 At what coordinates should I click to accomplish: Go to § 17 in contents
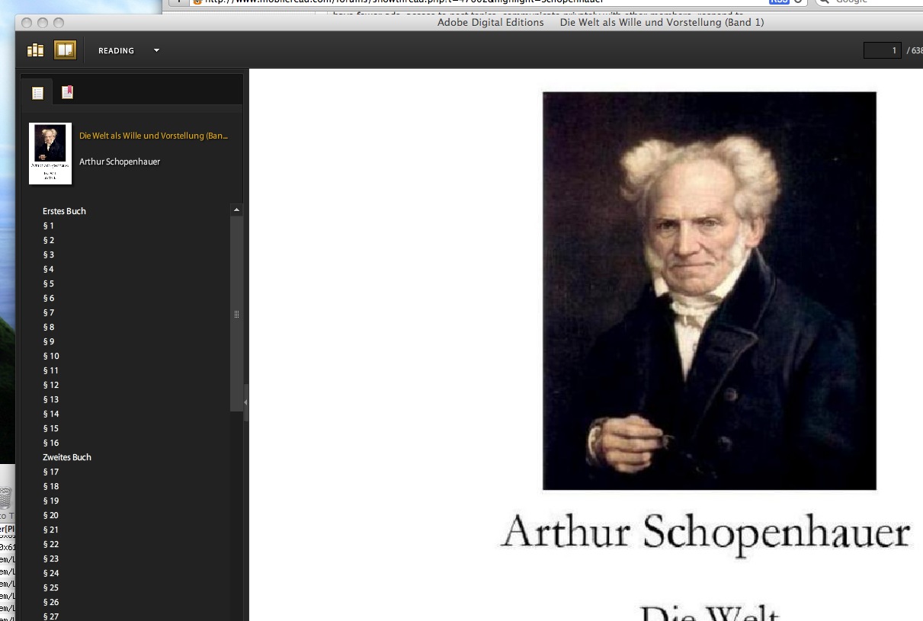pyautogui.click(x=51, y=472)
